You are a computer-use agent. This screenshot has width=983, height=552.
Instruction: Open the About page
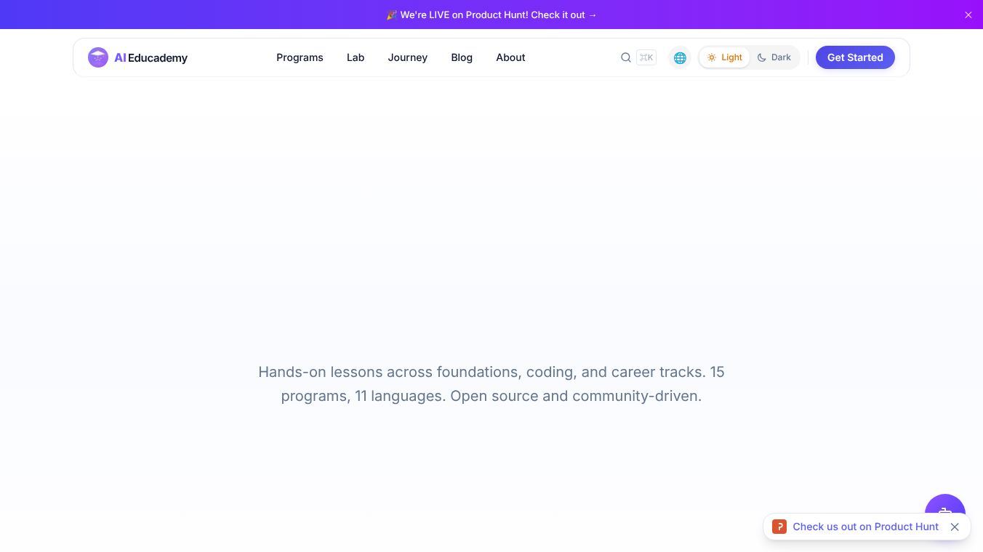(x=510, y=57)
